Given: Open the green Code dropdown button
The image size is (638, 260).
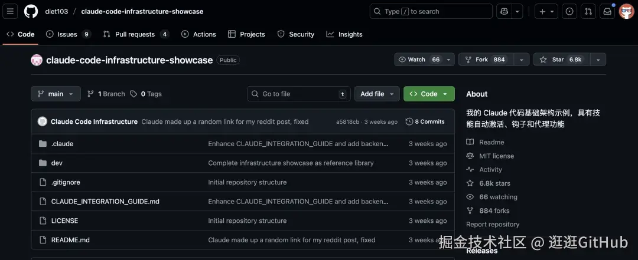Looking at the screenshot, I should 429,94.
